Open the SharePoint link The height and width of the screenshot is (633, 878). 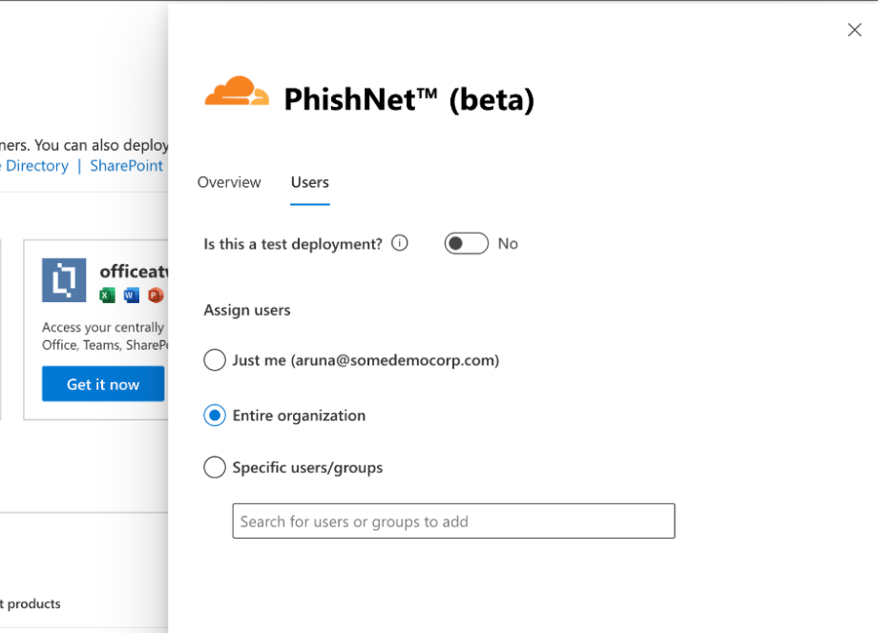point(126,165)
